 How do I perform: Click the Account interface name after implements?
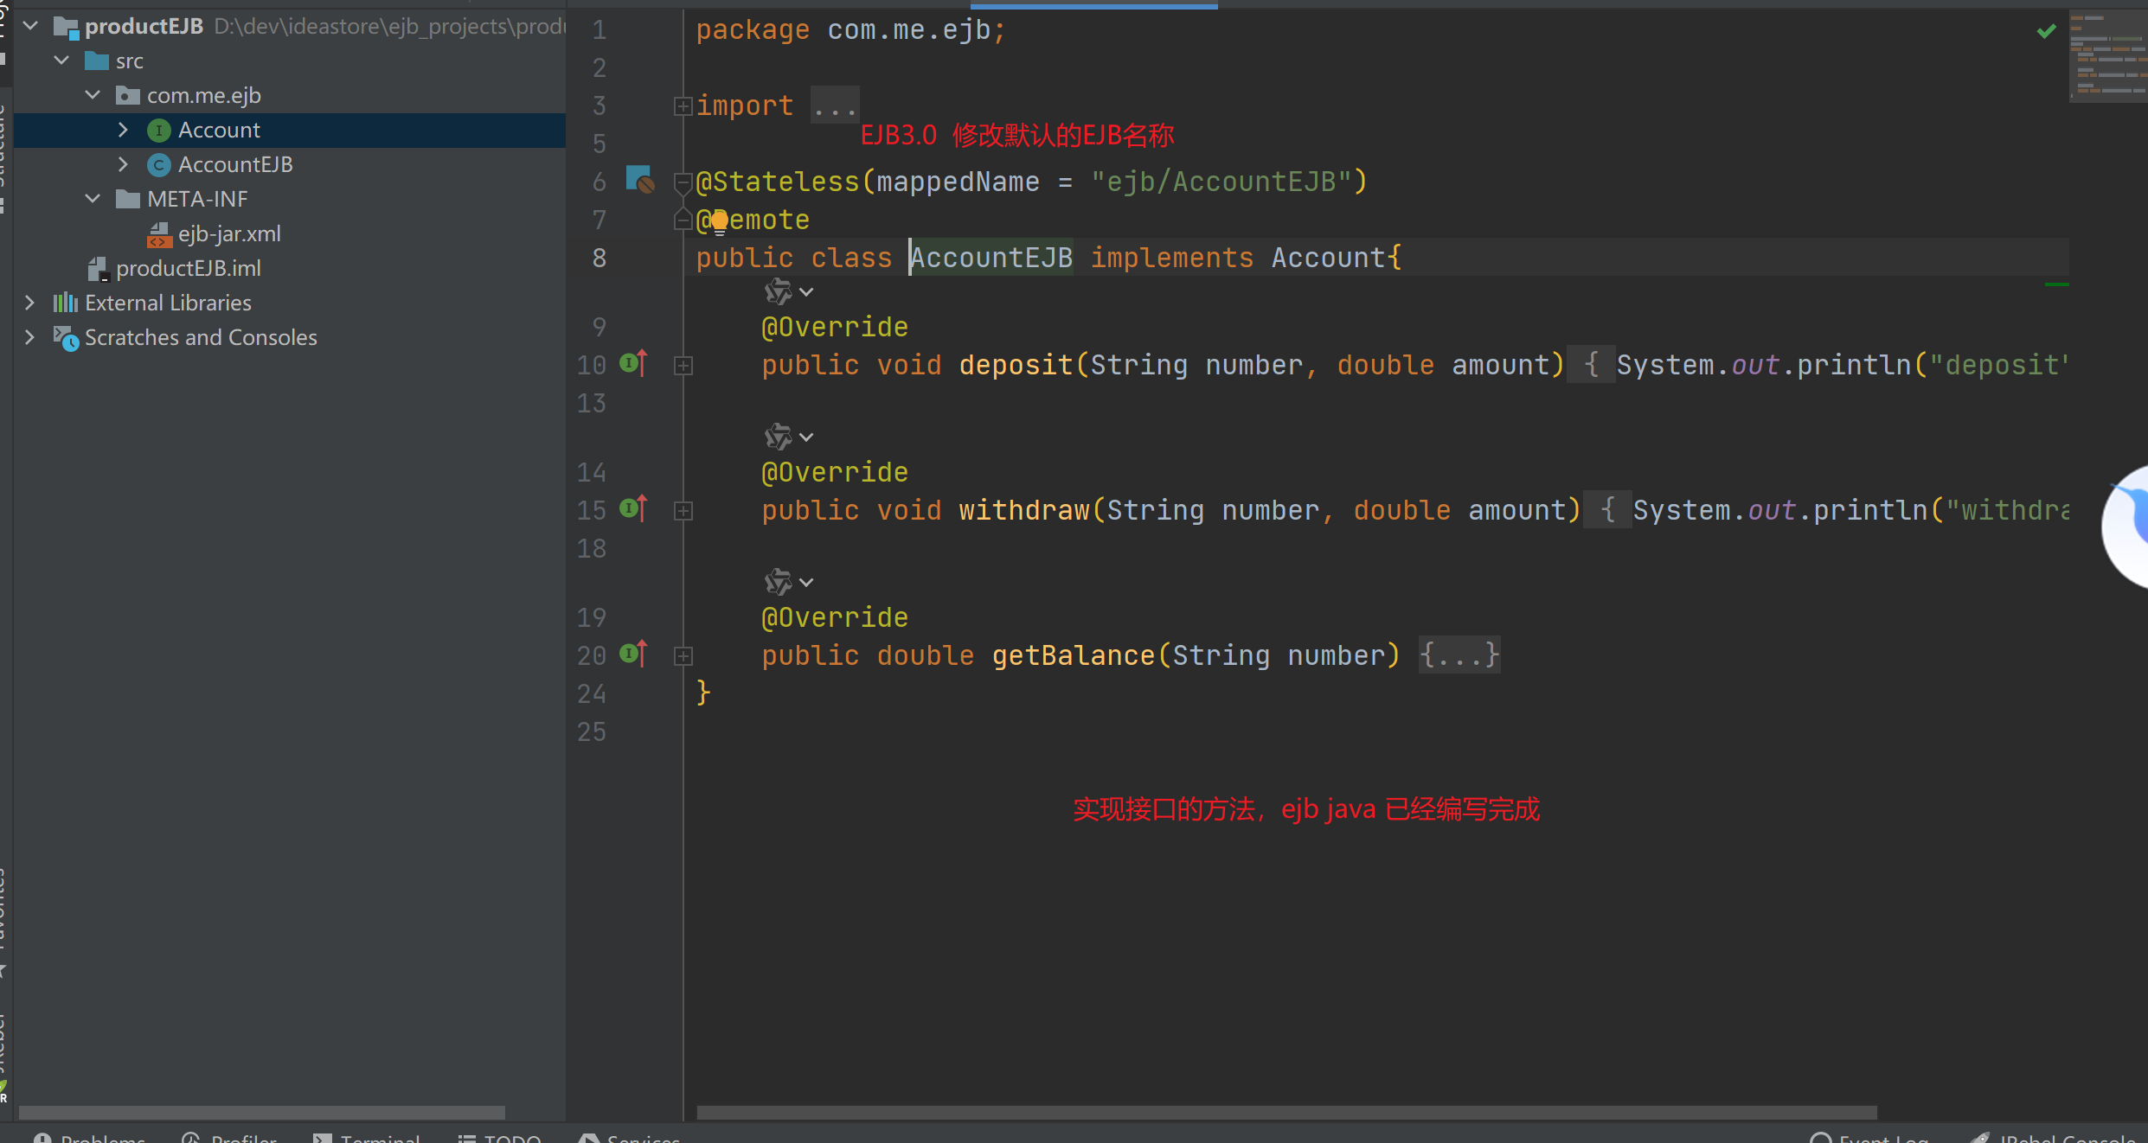[1329, 257]
